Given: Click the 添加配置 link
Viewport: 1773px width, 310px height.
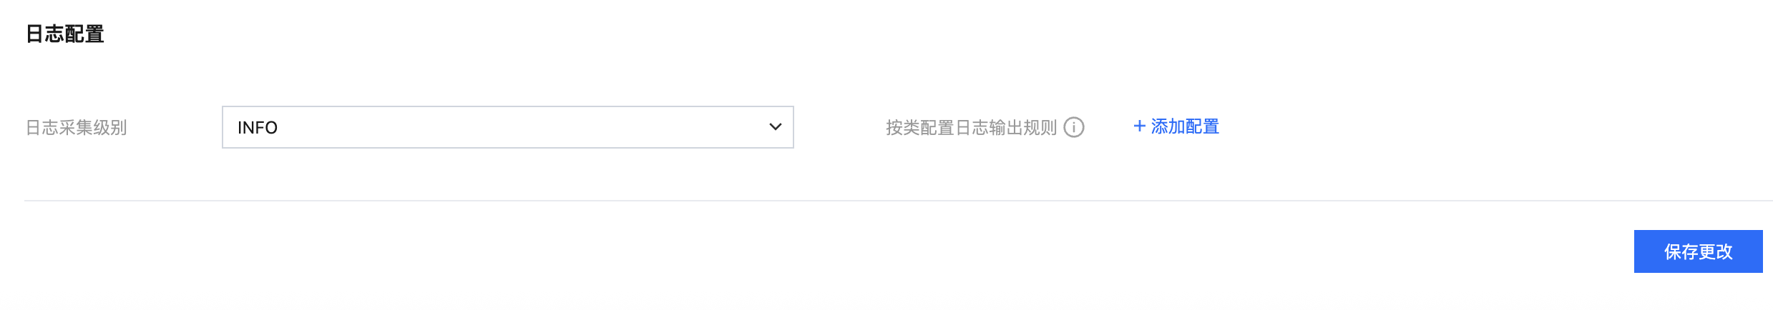Looking at the screenshot, I should pyautogui.click(x=1176, y=126).
